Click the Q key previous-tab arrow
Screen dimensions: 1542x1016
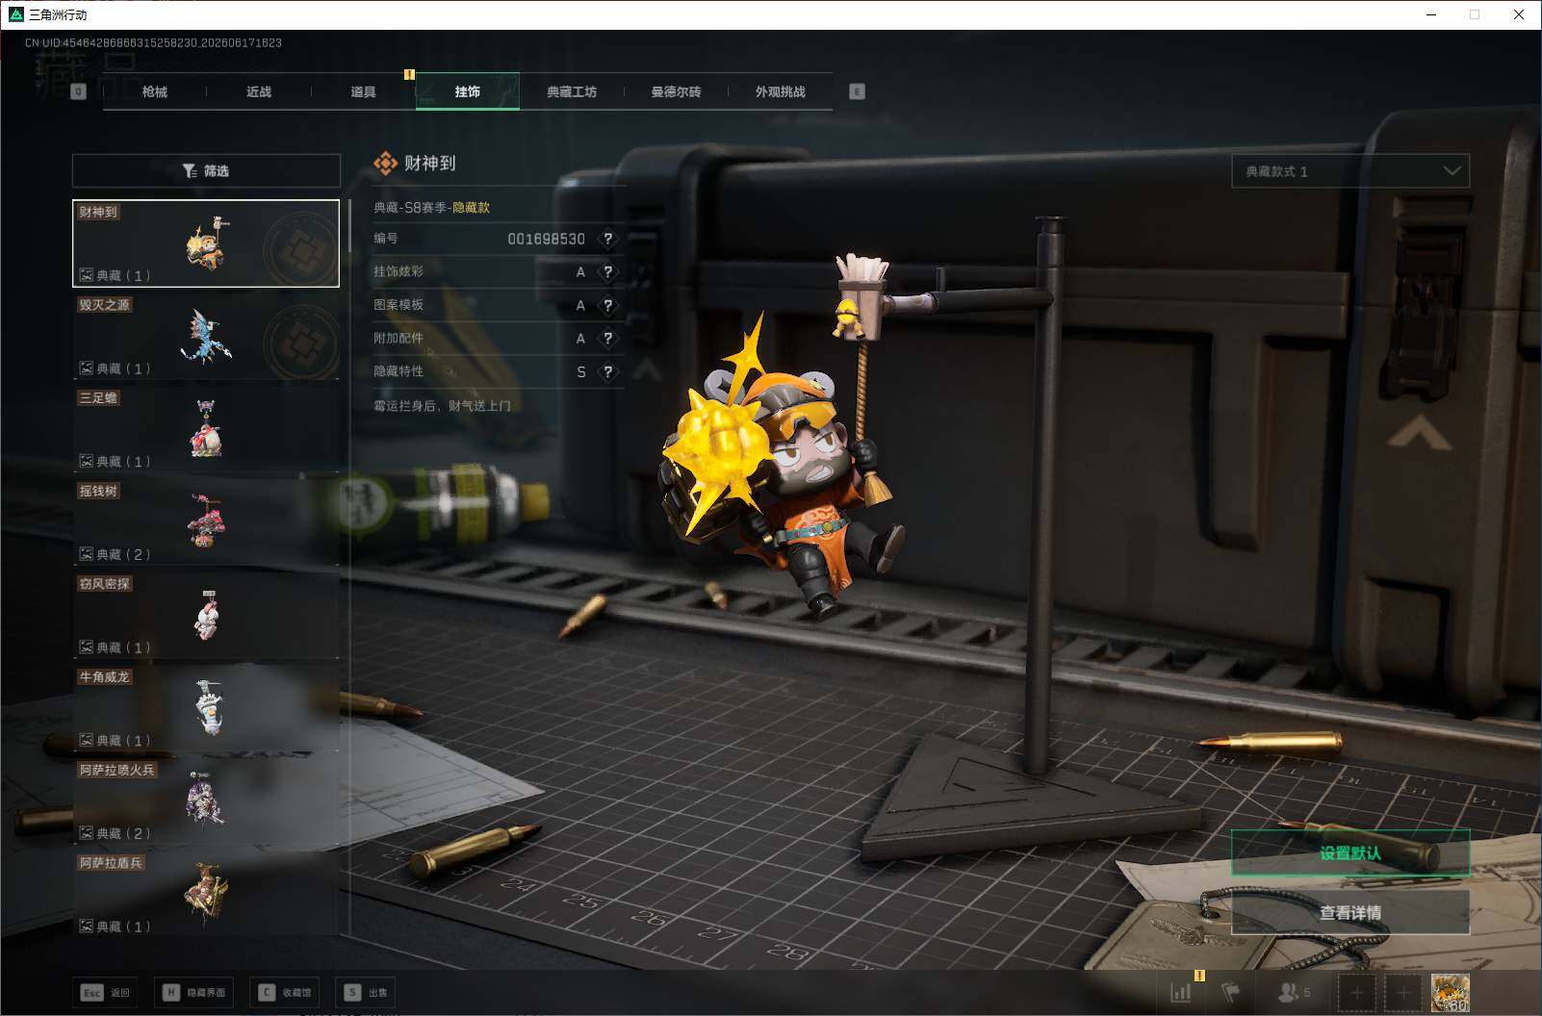[x=79, y=91]
